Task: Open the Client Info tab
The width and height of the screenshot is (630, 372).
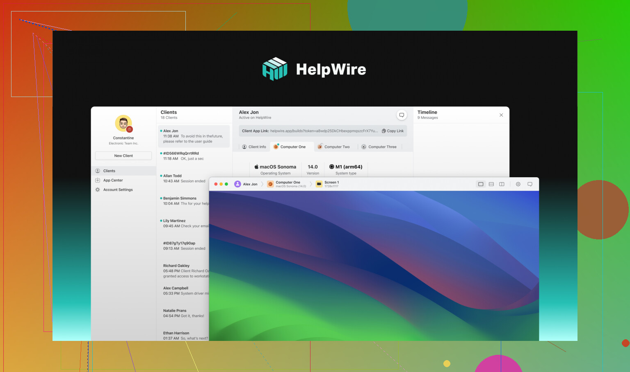Action: (x=254, y=147)
